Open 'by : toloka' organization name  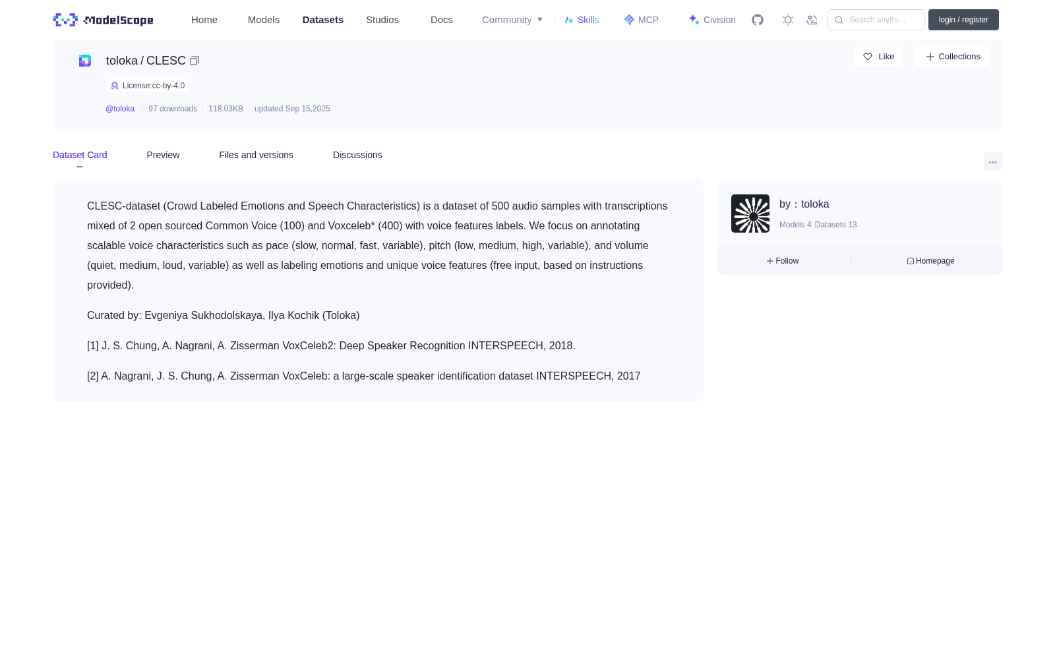pos(804,204)
